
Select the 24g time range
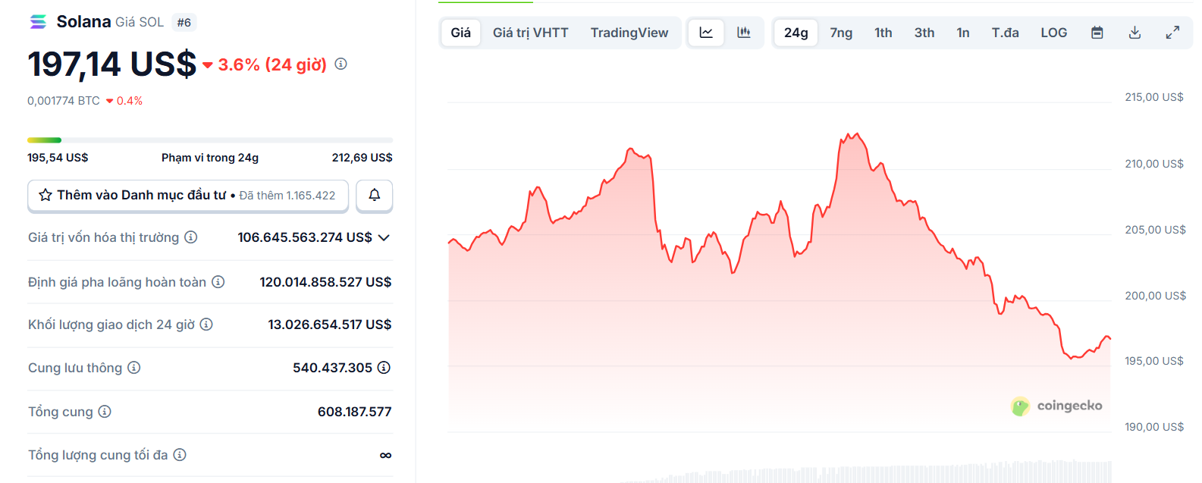tap(796, 33)
